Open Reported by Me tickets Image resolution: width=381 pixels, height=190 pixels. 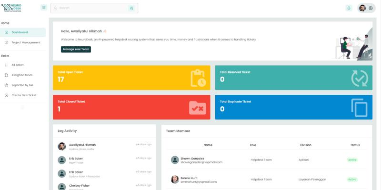point(23,85)
